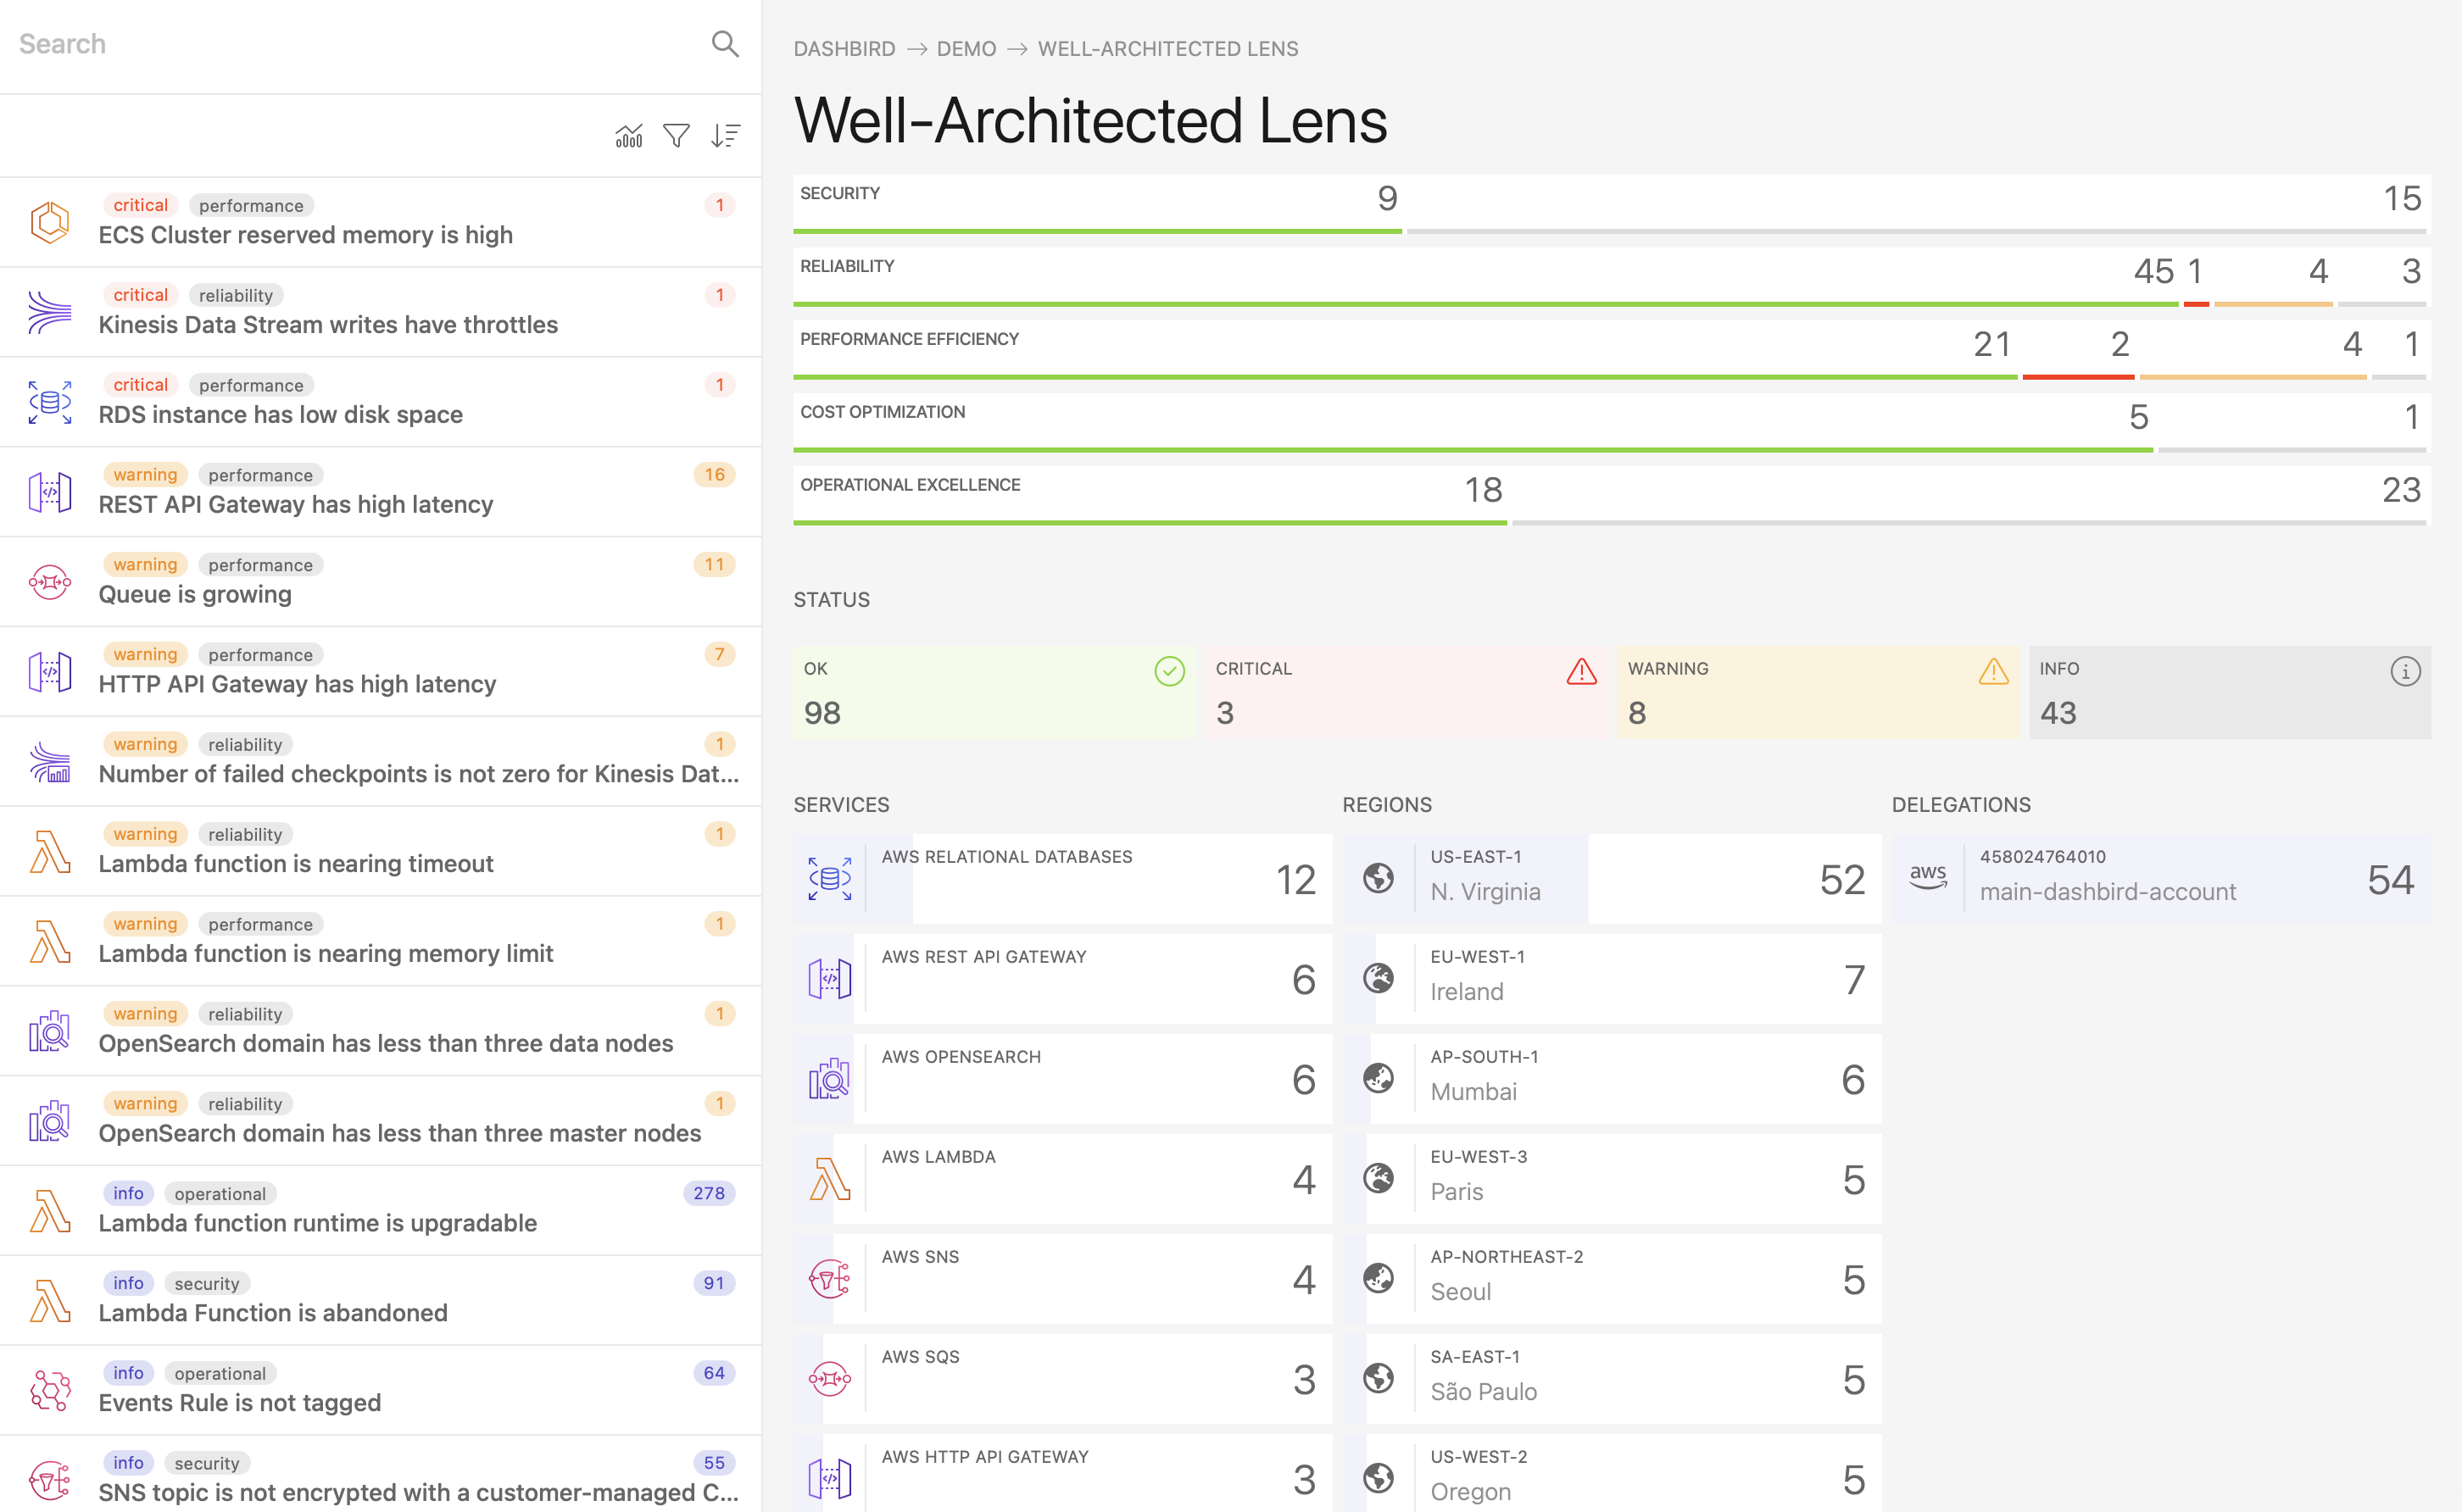Click the 16 count badge on REST API row
Viewport: 2462px width, 1512px height.
click(x=714, y=474)
